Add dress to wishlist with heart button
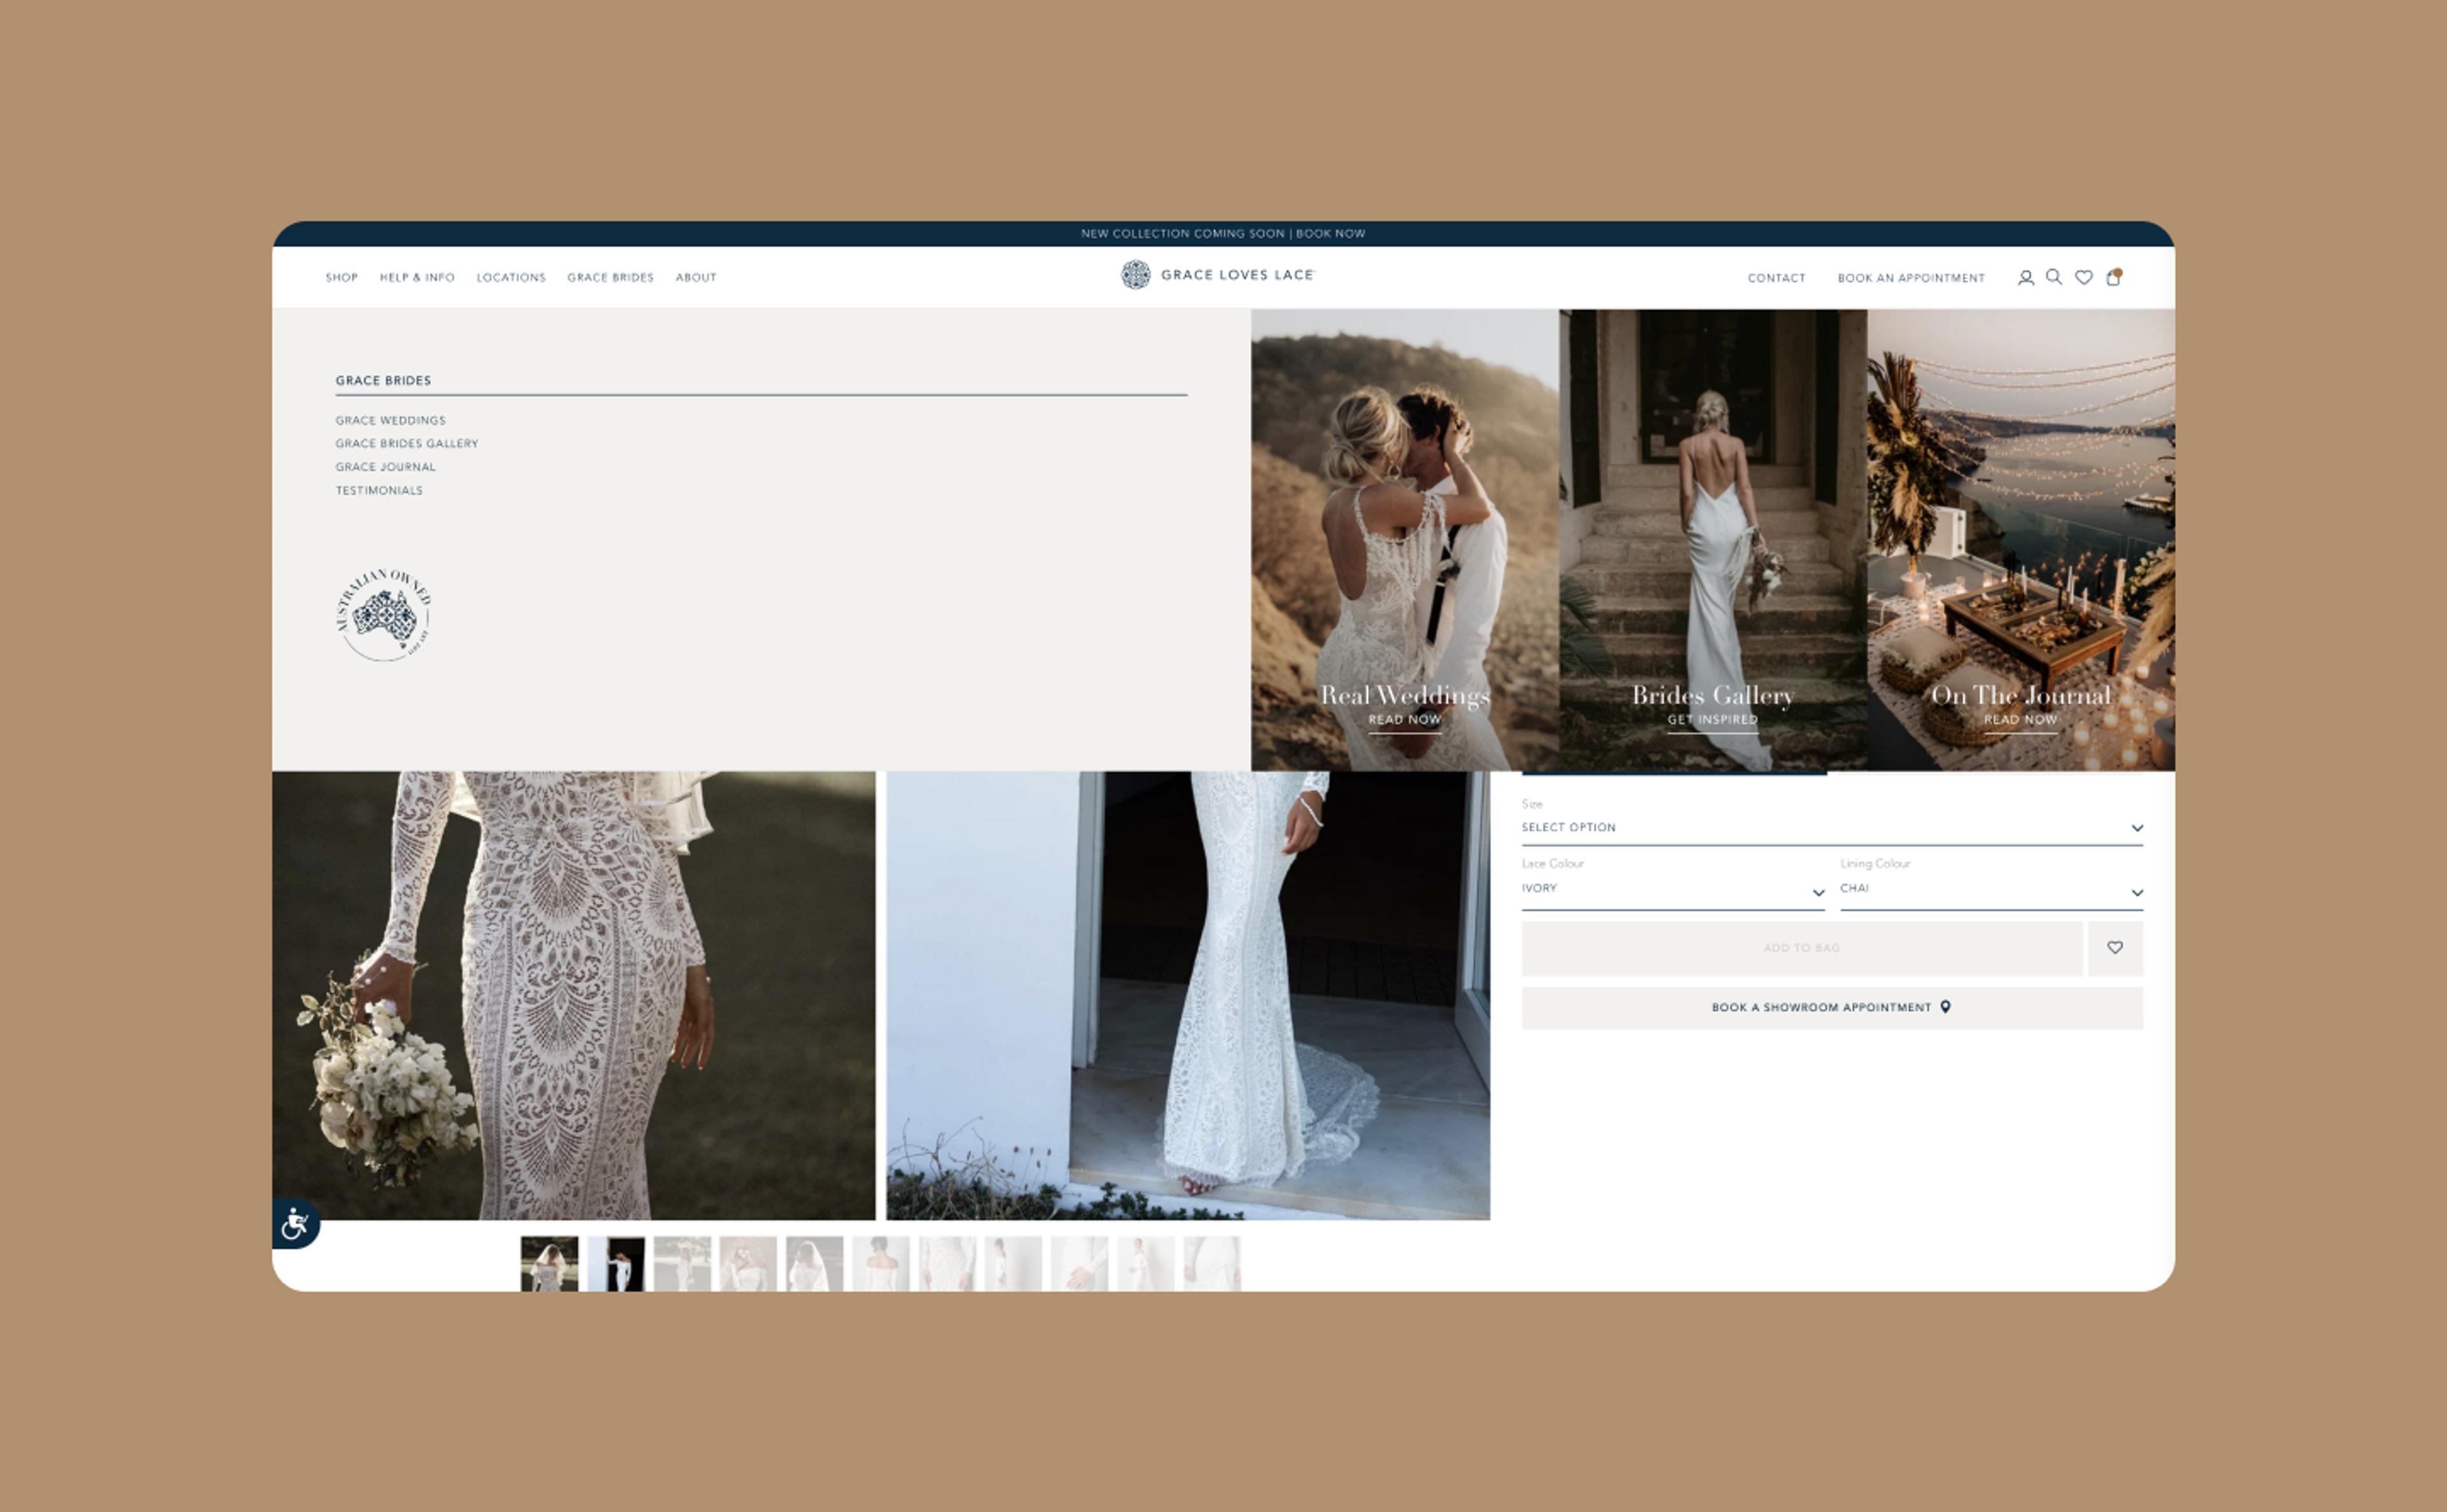This screenshot has width=2447, height=1512. pos(2114,947)
